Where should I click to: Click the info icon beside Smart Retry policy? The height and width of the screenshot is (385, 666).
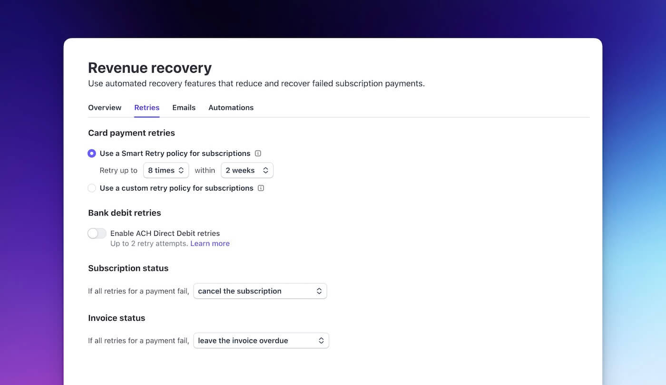coord(257,153)
